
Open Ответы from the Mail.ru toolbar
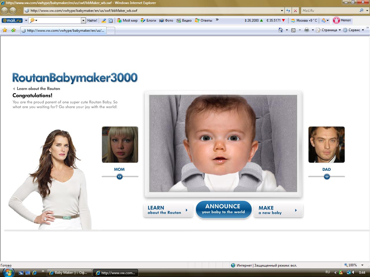pyautogui.click(x=203, y=20)
